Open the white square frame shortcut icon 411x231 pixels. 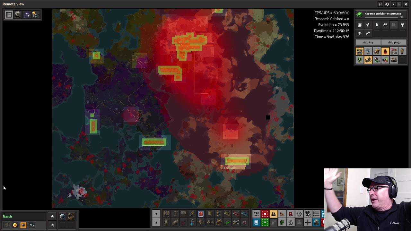click(360, 25)
